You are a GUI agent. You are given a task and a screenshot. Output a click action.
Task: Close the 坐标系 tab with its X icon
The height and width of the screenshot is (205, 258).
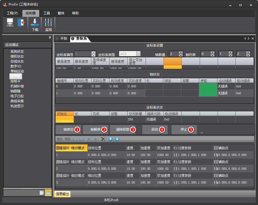point(73,39)
